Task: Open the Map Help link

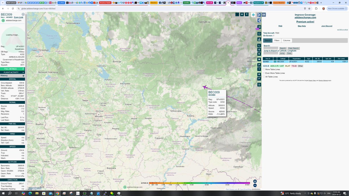Action: point(302,26)
